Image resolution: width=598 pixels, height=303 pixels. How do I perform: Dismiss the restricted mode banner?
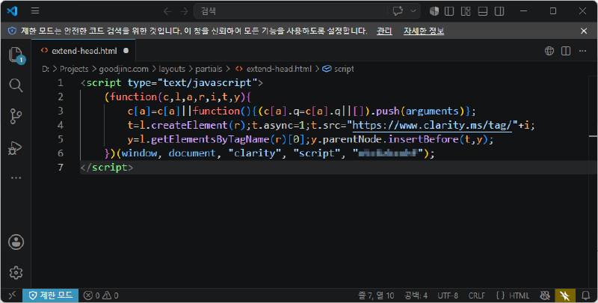pyautogui.click(x=584, y=31)
